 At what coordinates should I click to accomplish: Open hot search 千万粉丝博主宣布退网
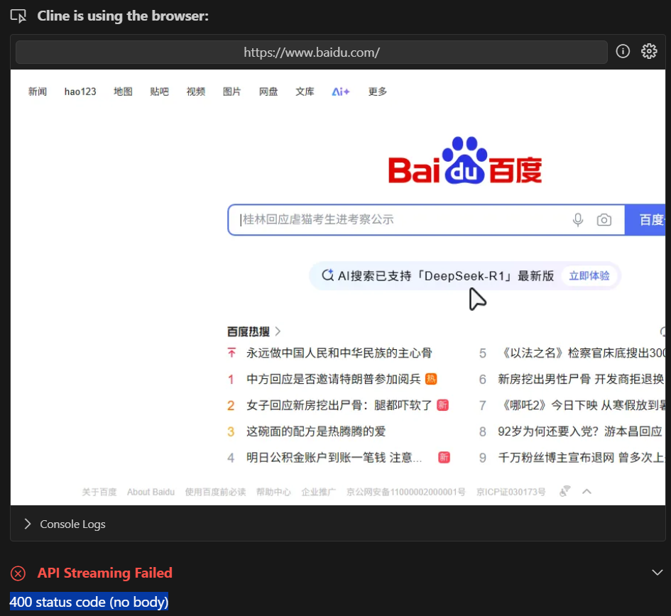point(581,457)
